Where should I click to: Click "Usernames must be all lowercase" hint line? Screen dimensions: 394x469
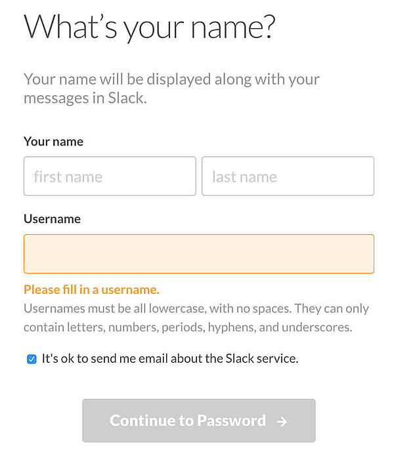click(196, 308)
